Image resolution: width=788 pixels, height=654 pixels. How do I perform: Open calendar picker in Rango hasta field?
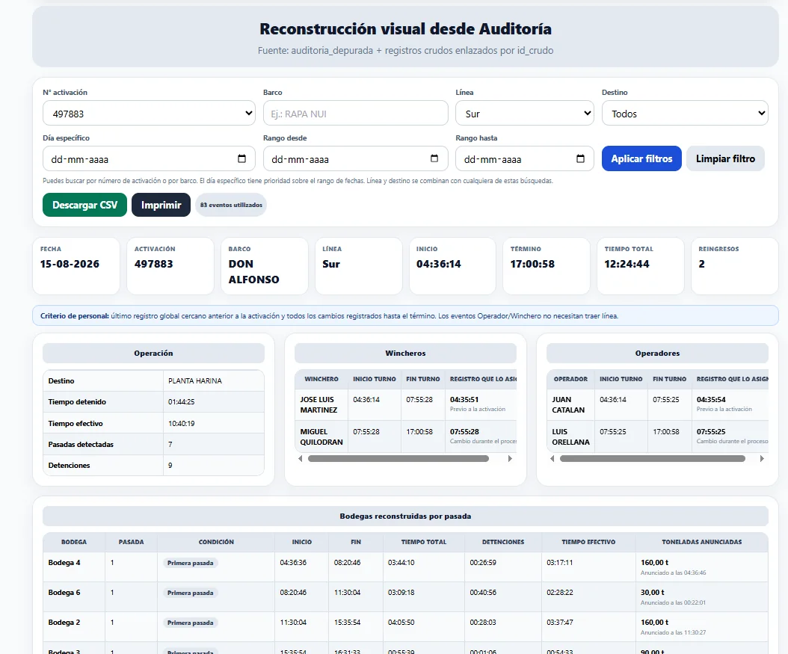[580, 158]
